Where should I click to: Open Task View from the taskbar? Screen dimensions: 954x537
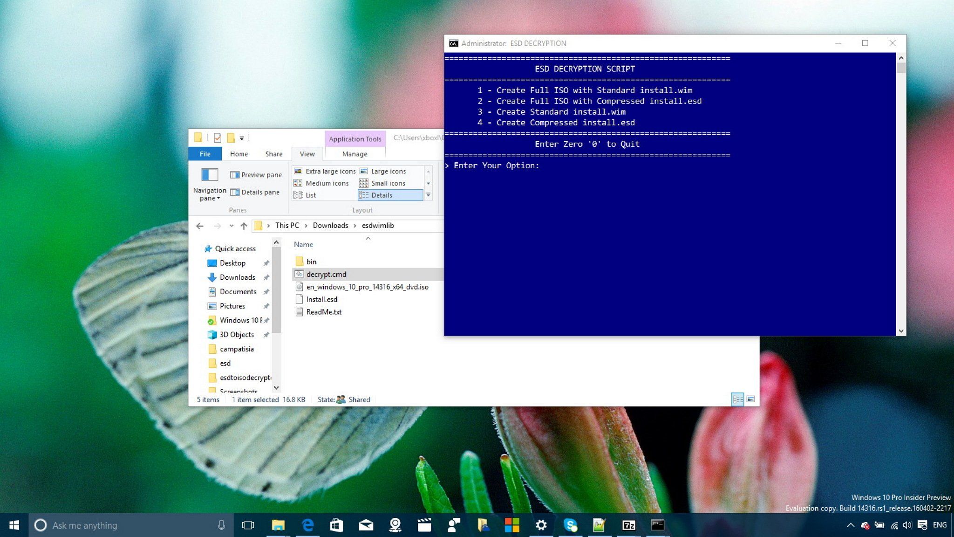(249, 525)
